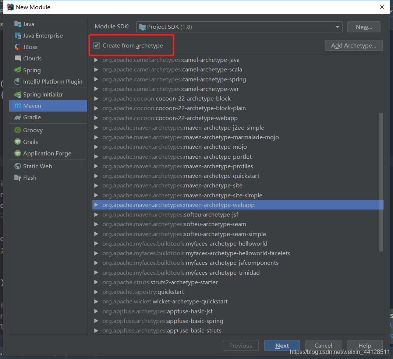Viewport: 393px width, 359px height.
Task: Select maven-archetype-site archetype row
Action: tap(238, 186)
